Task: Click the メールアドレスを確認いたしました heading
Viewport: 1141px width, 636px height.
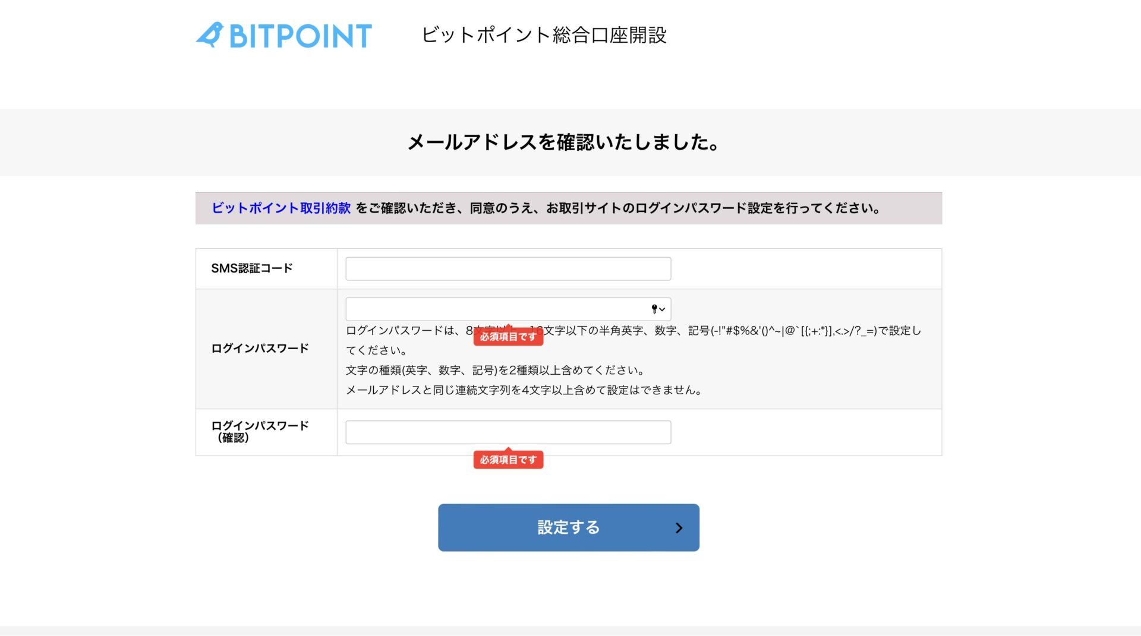Action: (x=564, y=143)
